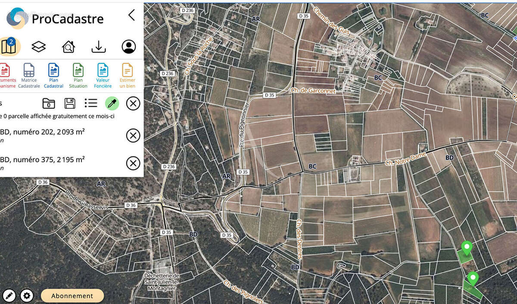Open the map icon with badge 2
517x304 pixels.
click(x=8, y=46)
